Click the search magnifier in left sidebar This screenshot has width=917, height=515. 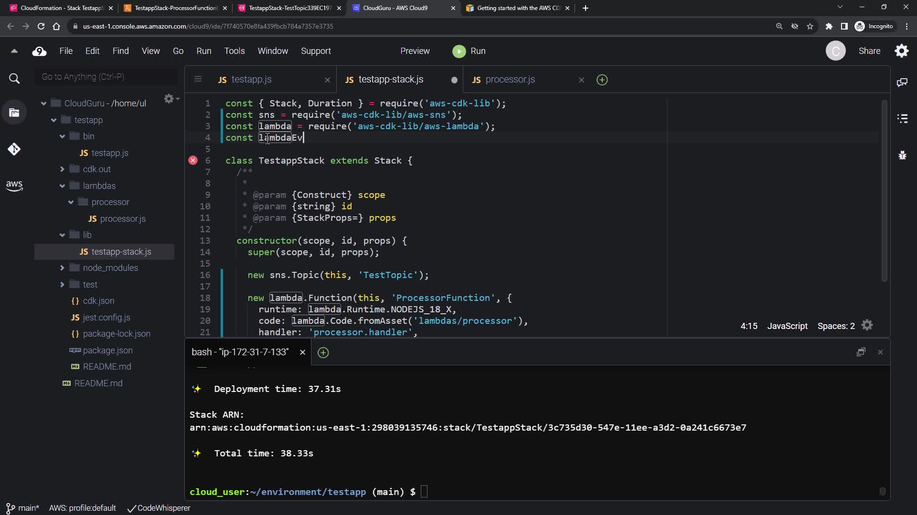click(x=14, y=79)
